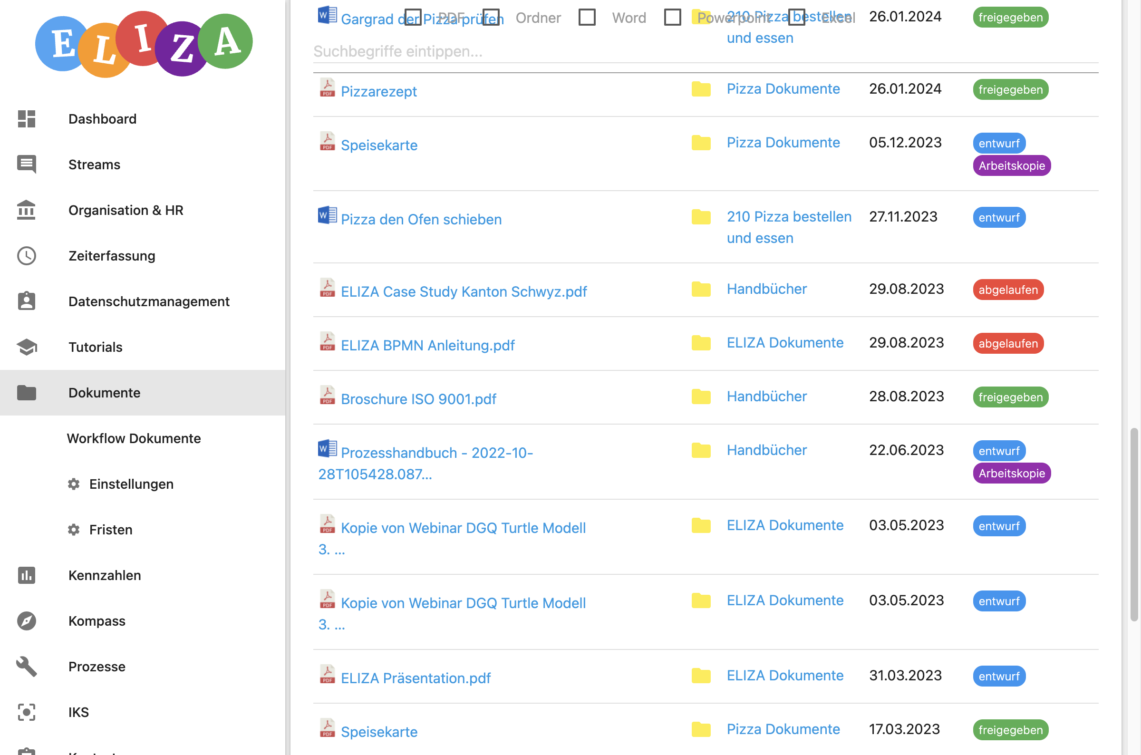Click the 'entwurf' badge on ELIZA Präsentation.pdf row

click(x=999, y=677)
